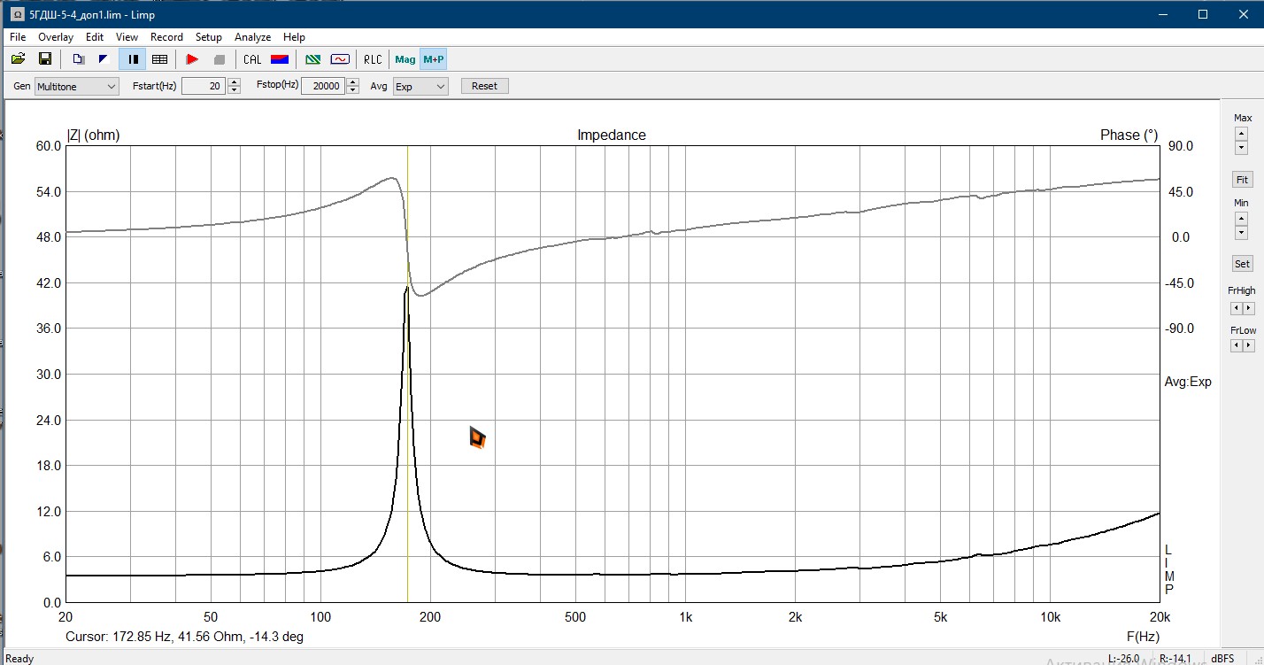The height and width of the screenshot is (665, 1264).
Task: Click the red and blue bar icon
Action: tap(280, 59)
